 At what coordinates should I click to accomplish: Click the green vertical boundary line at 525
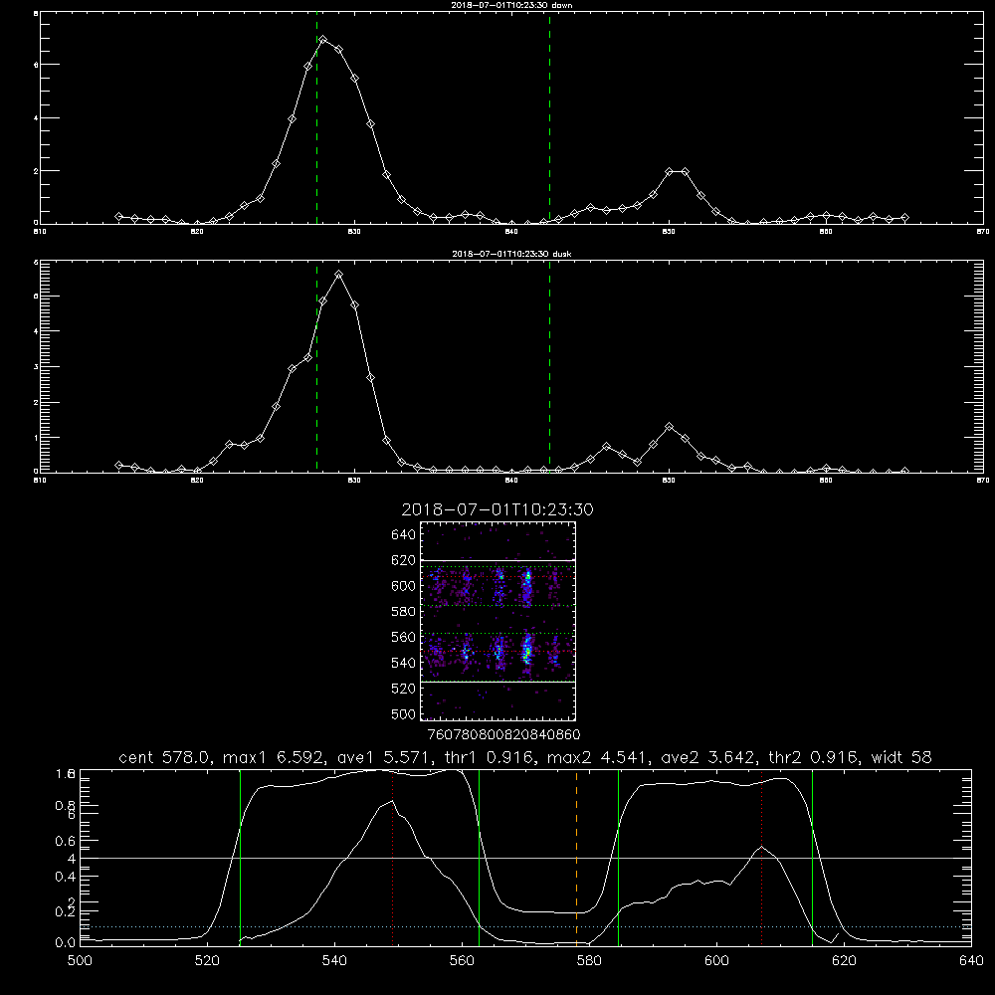[x=240, y=860]
